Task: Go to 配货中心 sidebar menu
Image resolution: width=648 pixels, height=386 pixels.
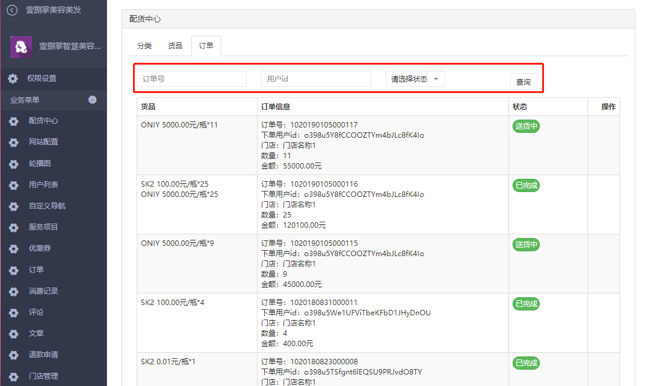Action: click(44, 121)
